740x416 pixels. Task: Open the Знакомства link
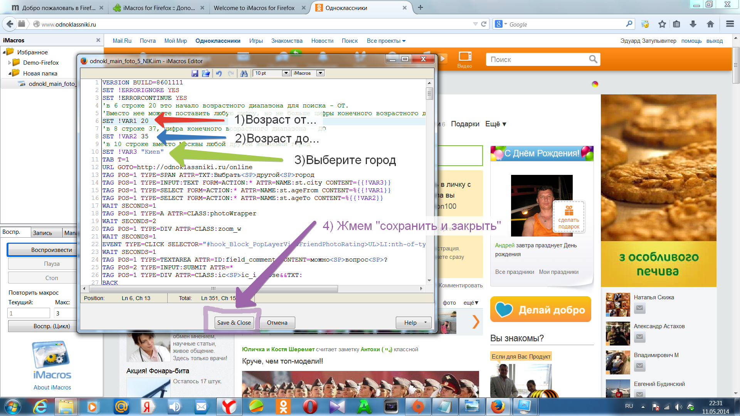click(x=287, y=41)
